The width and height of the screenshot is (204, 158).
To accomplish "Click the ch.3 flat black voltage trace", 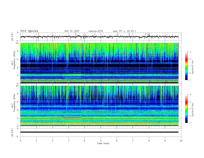I will pyautogui.click(x=99, y=132).
